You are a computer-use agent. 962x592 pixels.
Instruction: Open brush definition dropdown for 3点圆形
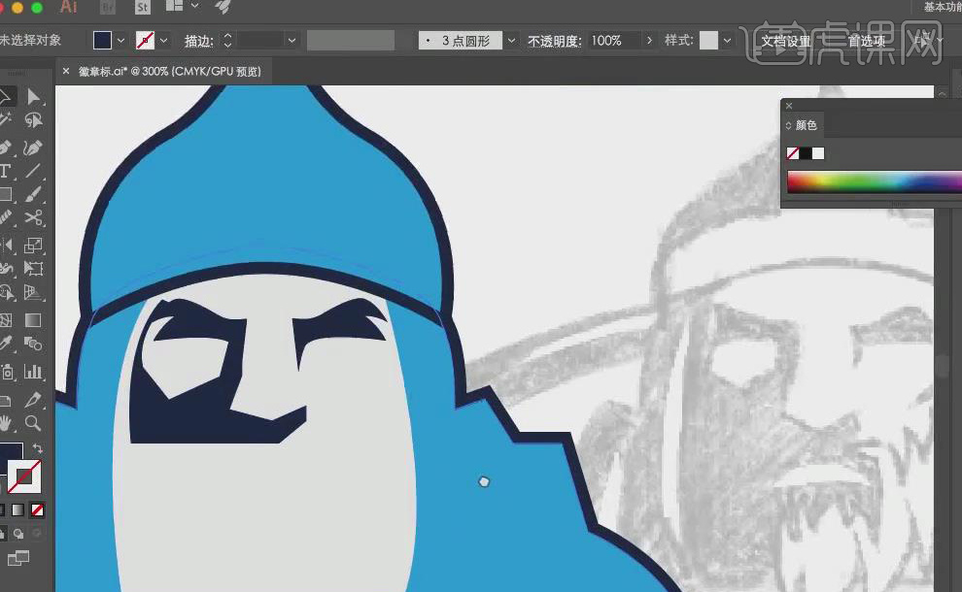pos(511,41)
